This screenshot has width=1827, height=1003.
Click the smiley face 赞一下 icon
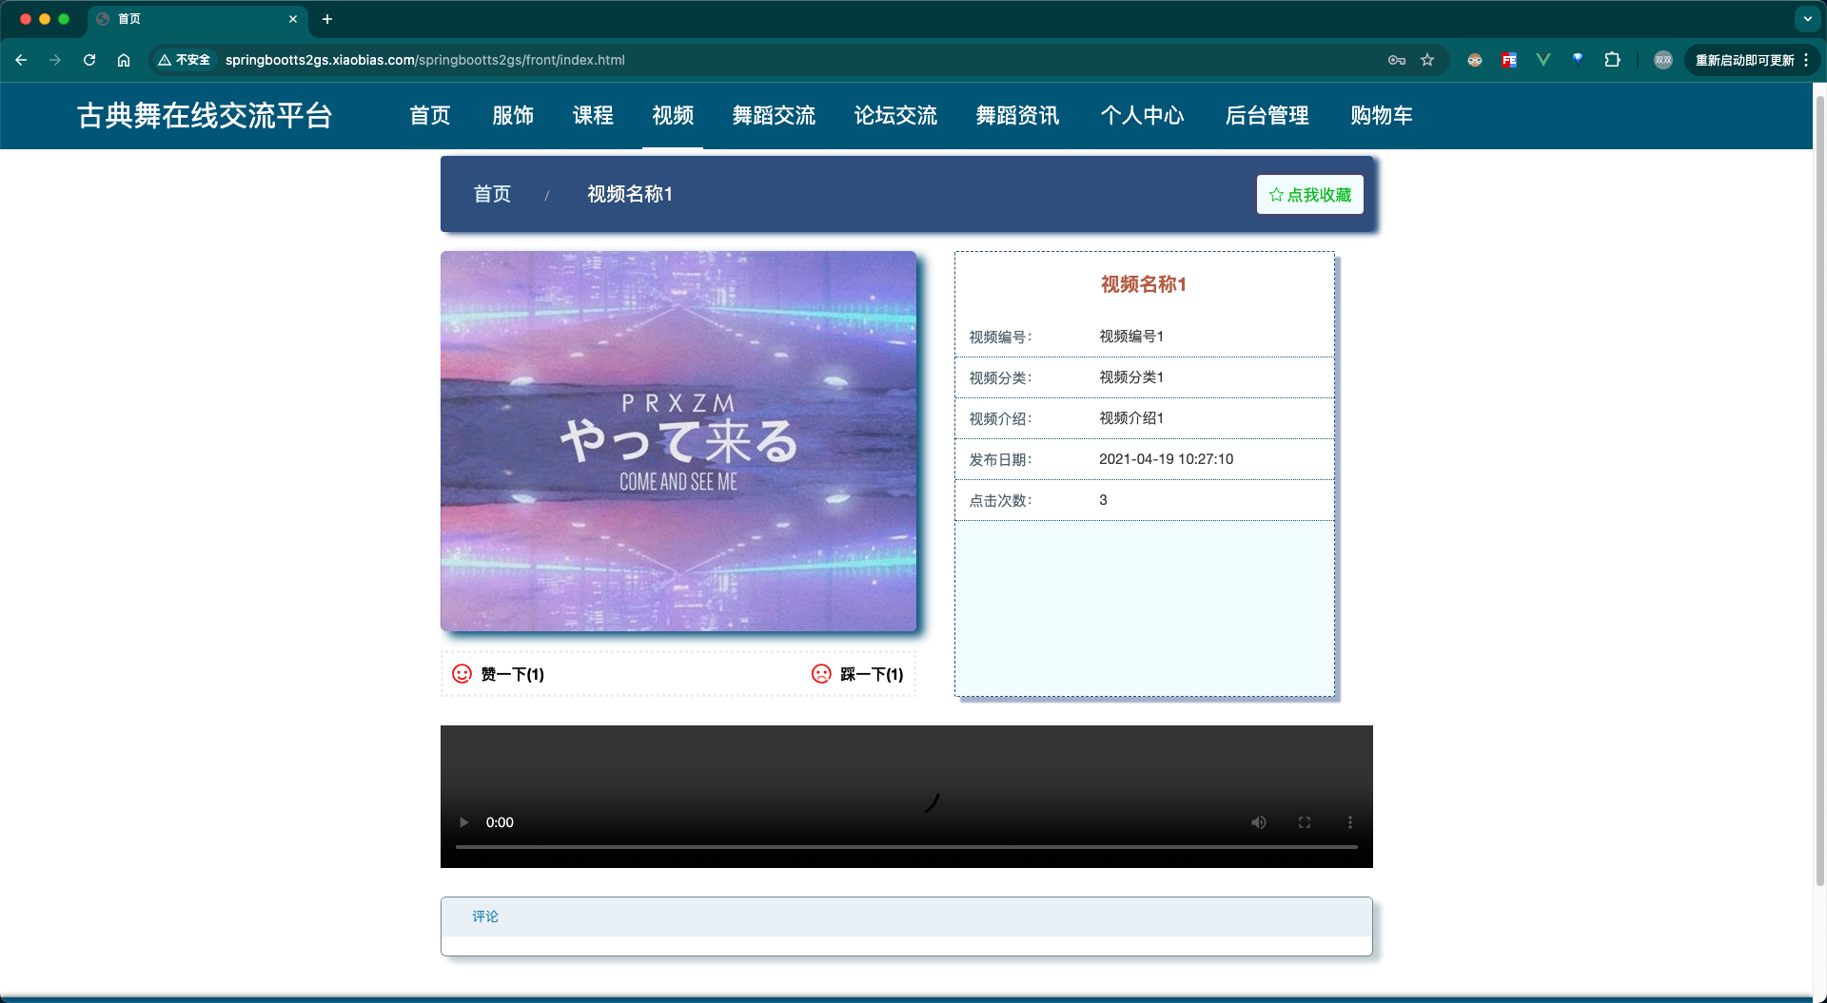462,674
